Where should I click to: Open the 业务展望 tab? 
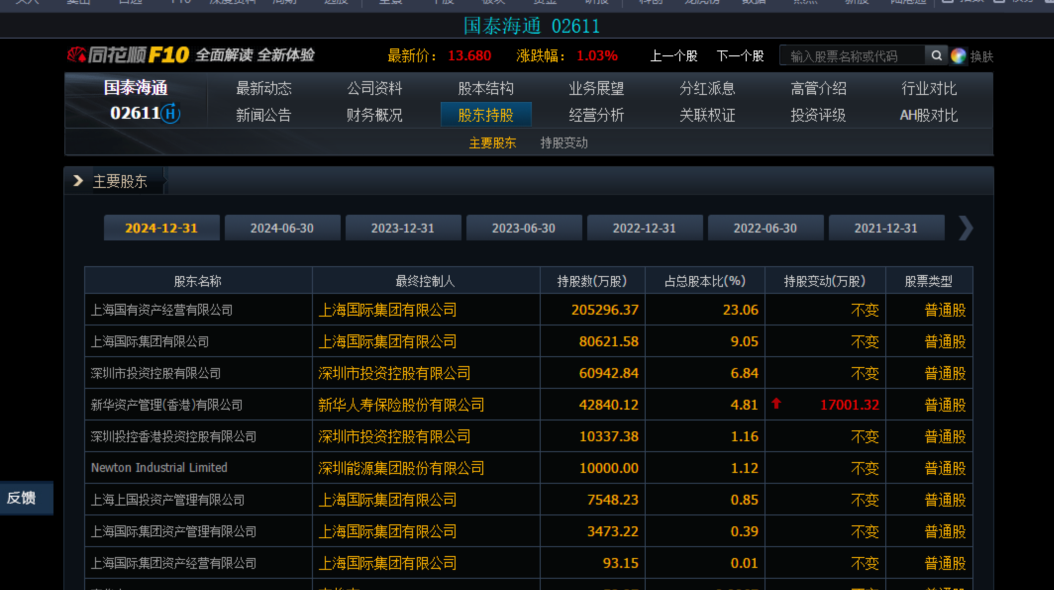pyautogui.click(x=596, y=88)
